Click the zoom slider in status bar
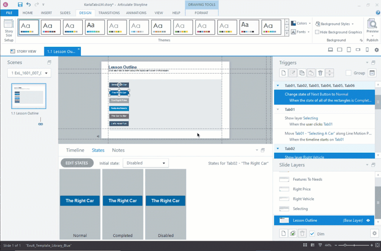Viewport: 381px width, 251px height. [x=345, y=245]
